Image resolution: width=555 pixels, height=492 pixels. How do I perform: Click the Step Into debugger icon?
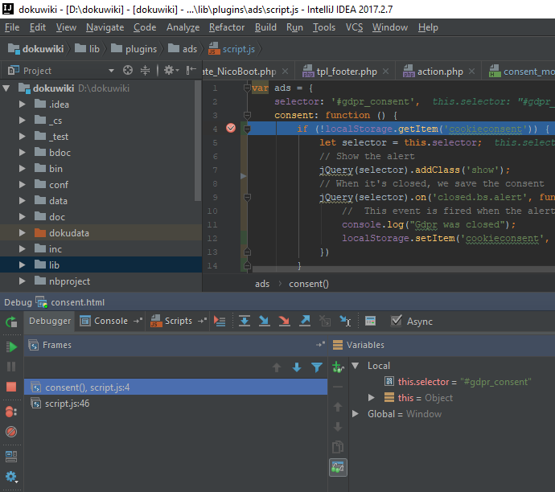265,321
